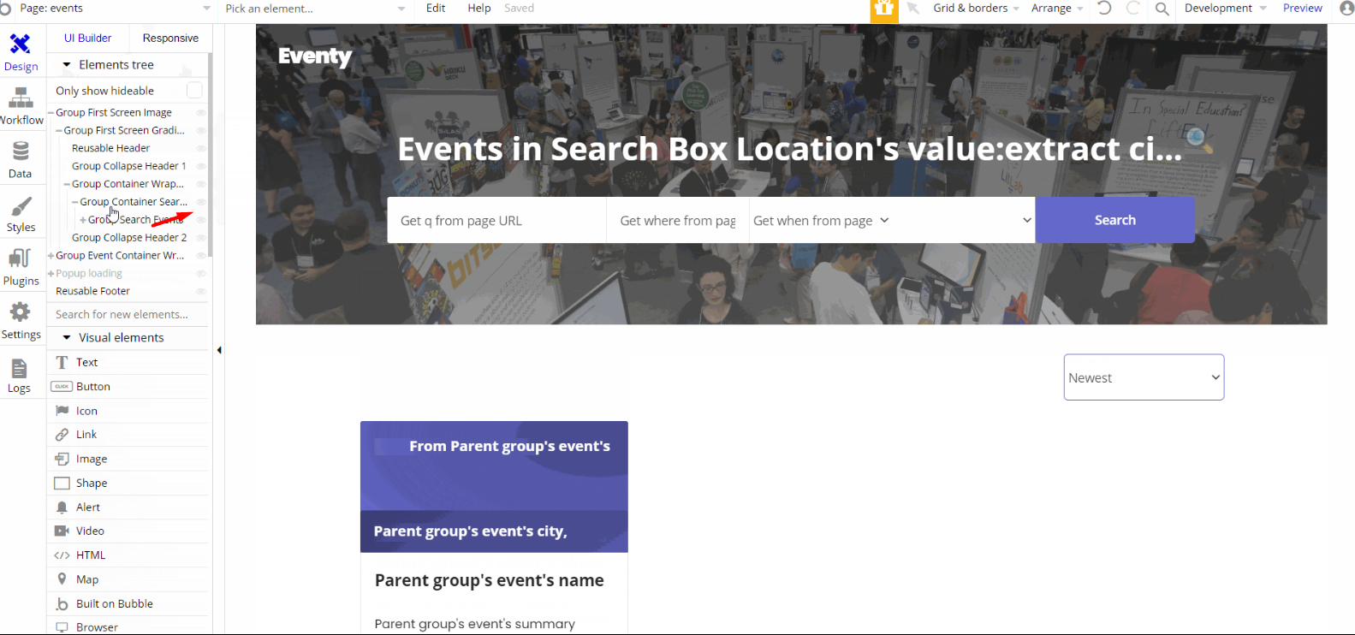Choose the Alert visual element
The height and width of the screenshot is (635, 1355).
pos(128,507)
